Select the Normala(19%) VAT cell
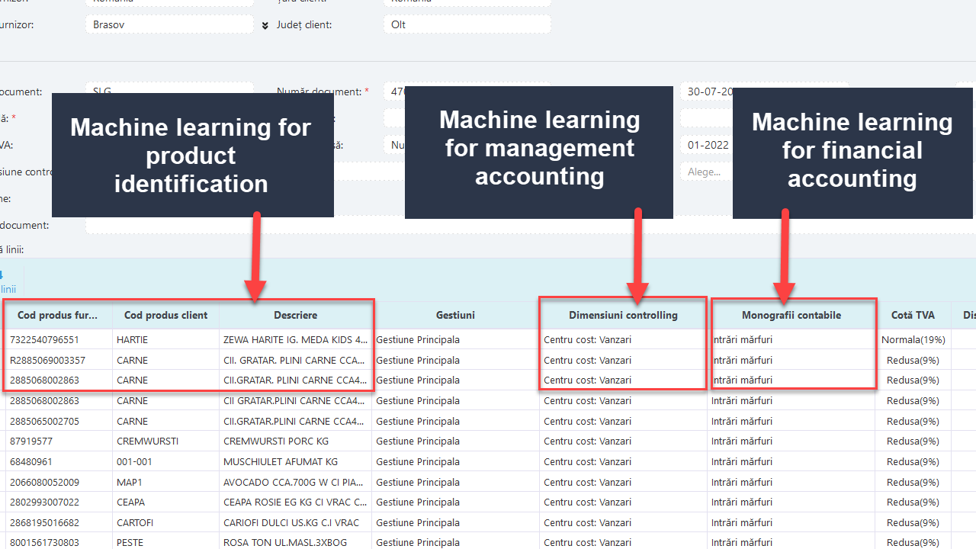Image resolution: width=976 pixels, height=549 pixels. pos(913,339)
